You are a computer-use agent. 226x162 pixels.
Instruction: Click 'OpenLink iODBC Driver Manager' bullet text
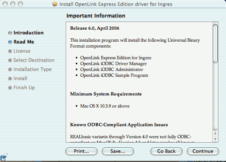pyautogui.click(x=114, y=64)
